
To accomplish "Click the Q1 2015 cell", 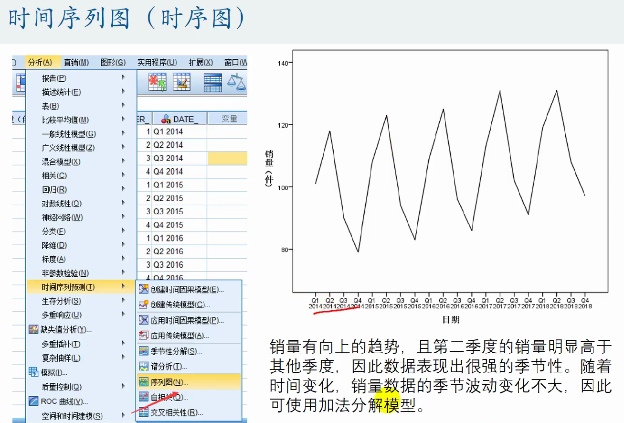I will point(180,185).
